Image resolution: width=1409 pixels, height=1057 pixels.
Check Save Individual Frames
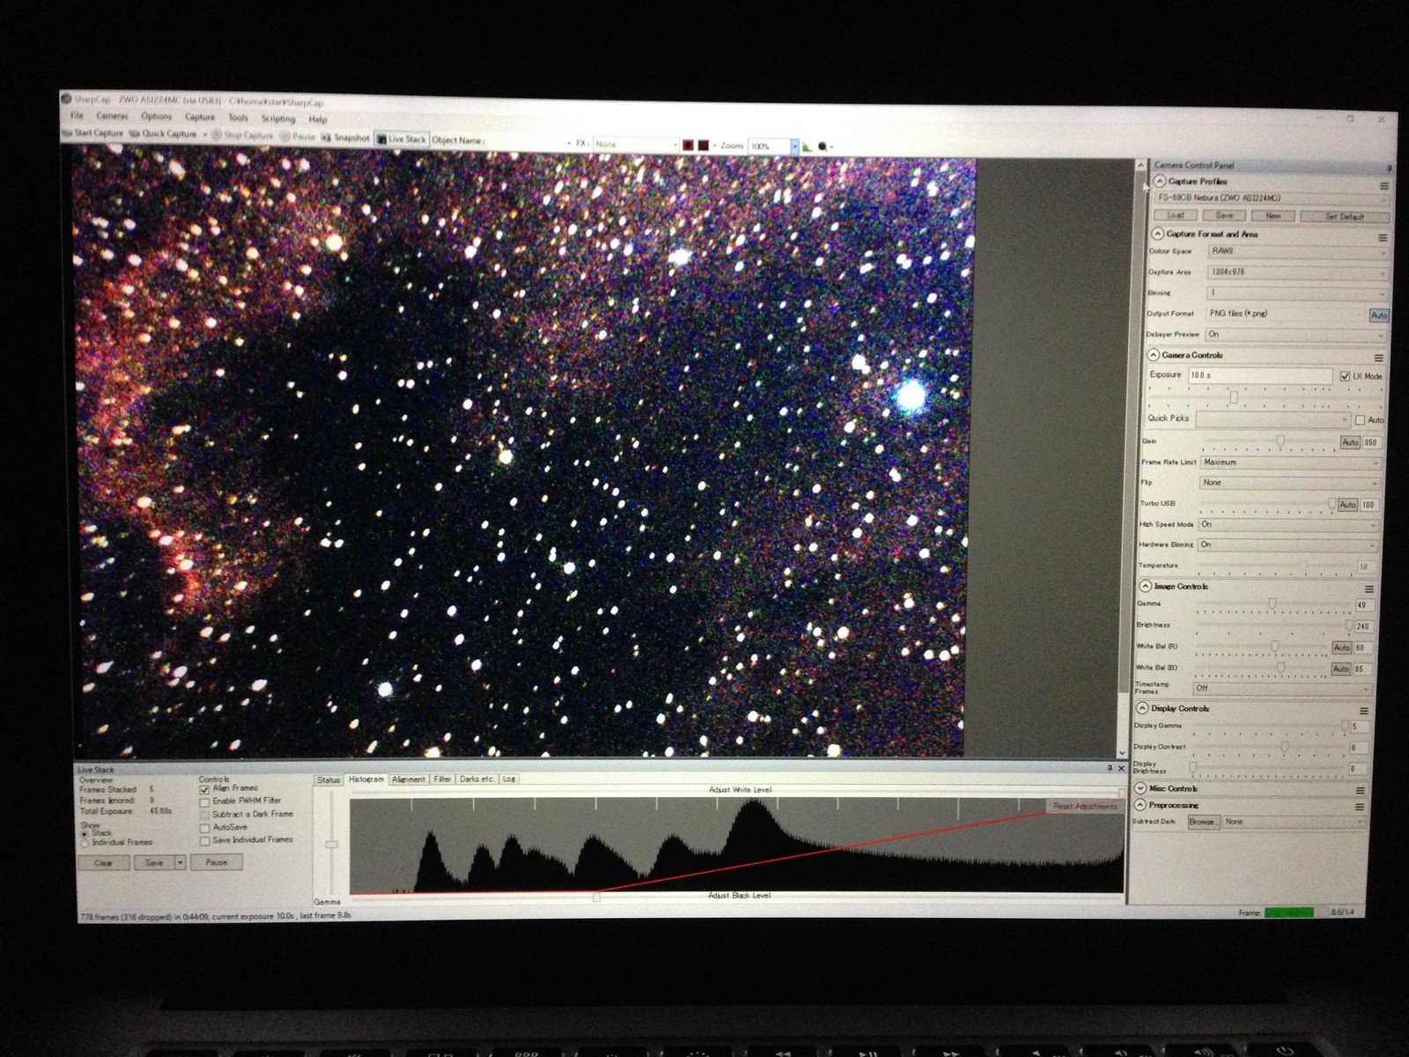click(x=204, y=841)
